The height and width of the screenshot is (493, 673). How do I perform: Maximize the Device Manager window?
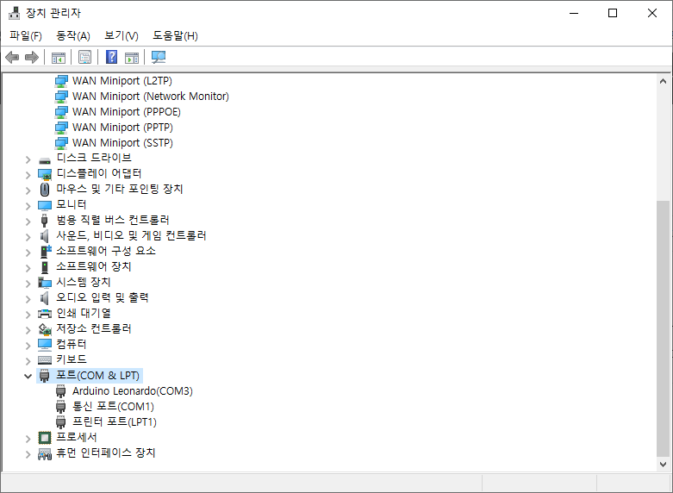[613, 13]
